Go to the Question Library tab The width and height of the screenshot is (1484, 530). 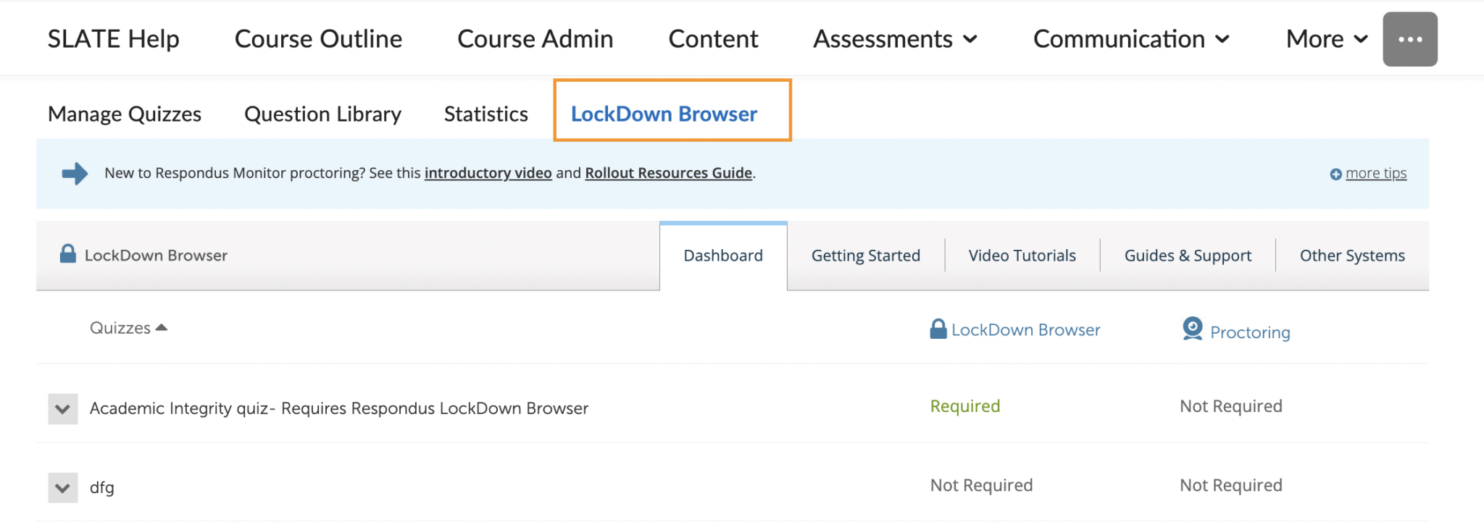click(322, 114)
